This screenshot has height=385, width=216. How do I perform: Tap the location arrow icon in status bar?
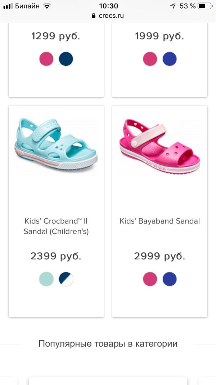click(x=173, y=6)
